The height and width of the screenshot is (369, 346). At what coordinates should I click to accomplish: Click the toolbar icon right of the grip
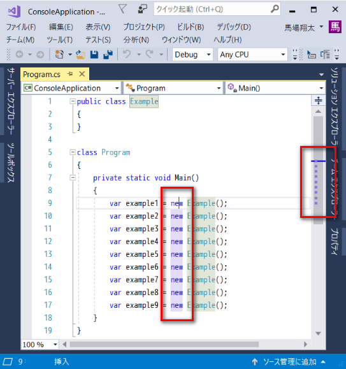pyautogui.click(x=311, y=55)
